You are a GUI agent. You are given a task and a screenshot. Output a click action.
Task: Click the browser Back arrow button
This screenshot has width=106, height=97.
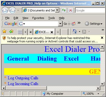(5, 10)
